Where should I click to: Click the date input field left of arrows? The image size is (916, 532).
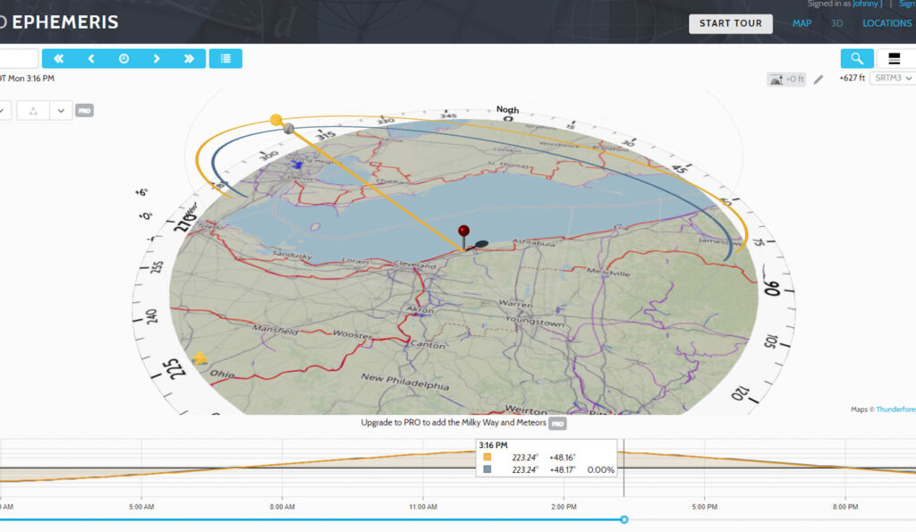[19, 58]
